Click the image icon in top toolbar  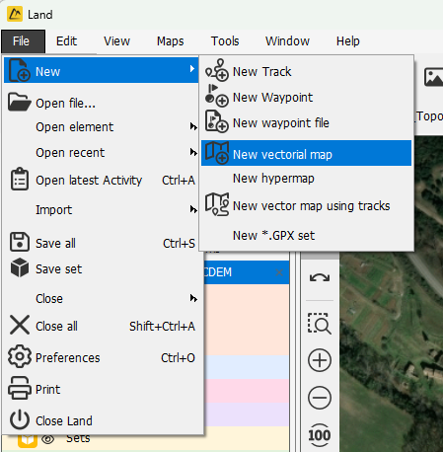point(433,77)
